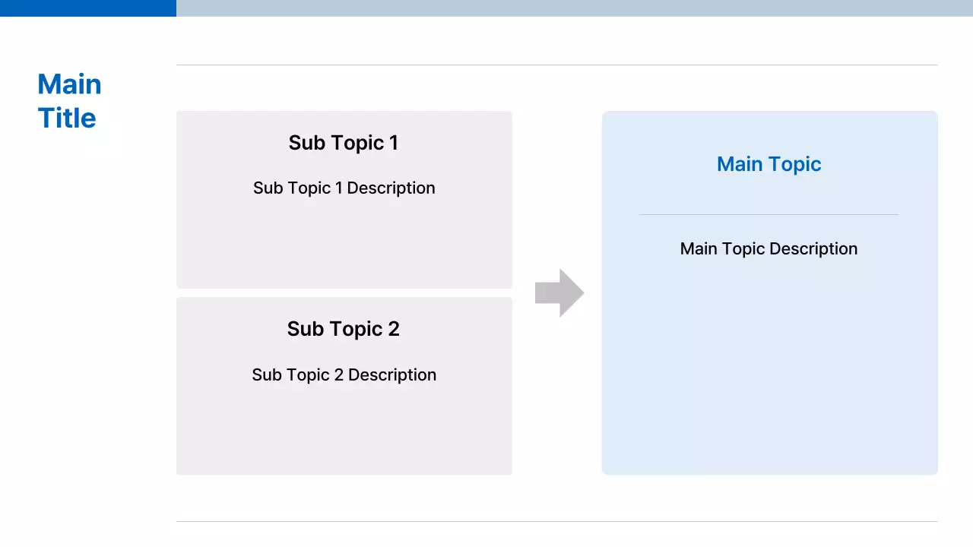Click the Sub Topic 1 heading
Screen dimensions: 973x547
click(x=343, y=143)
